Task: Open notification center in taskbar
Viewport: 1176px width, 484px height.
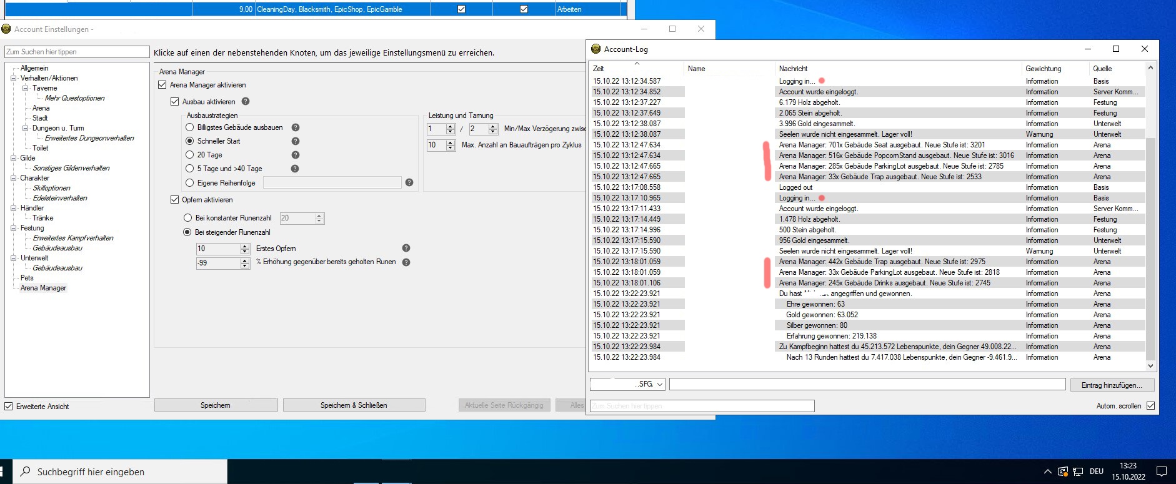Action: (x=1162, y=472)
